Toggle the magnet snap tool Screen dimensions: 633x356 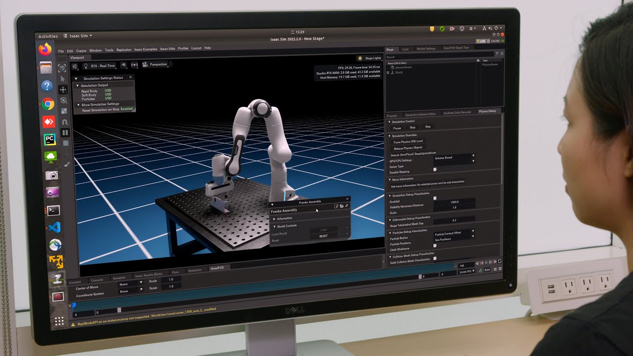click(64, 122)
